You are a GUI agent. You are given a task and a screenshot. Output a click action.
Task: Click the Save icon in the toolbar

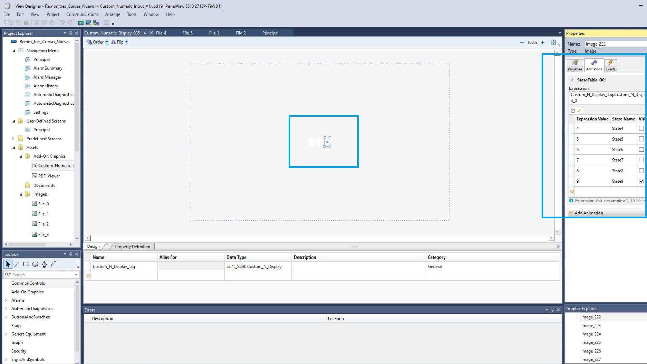coord(26,23)
